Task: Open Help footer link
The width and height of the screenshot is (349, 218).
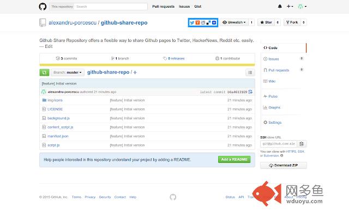Action: 133,197
